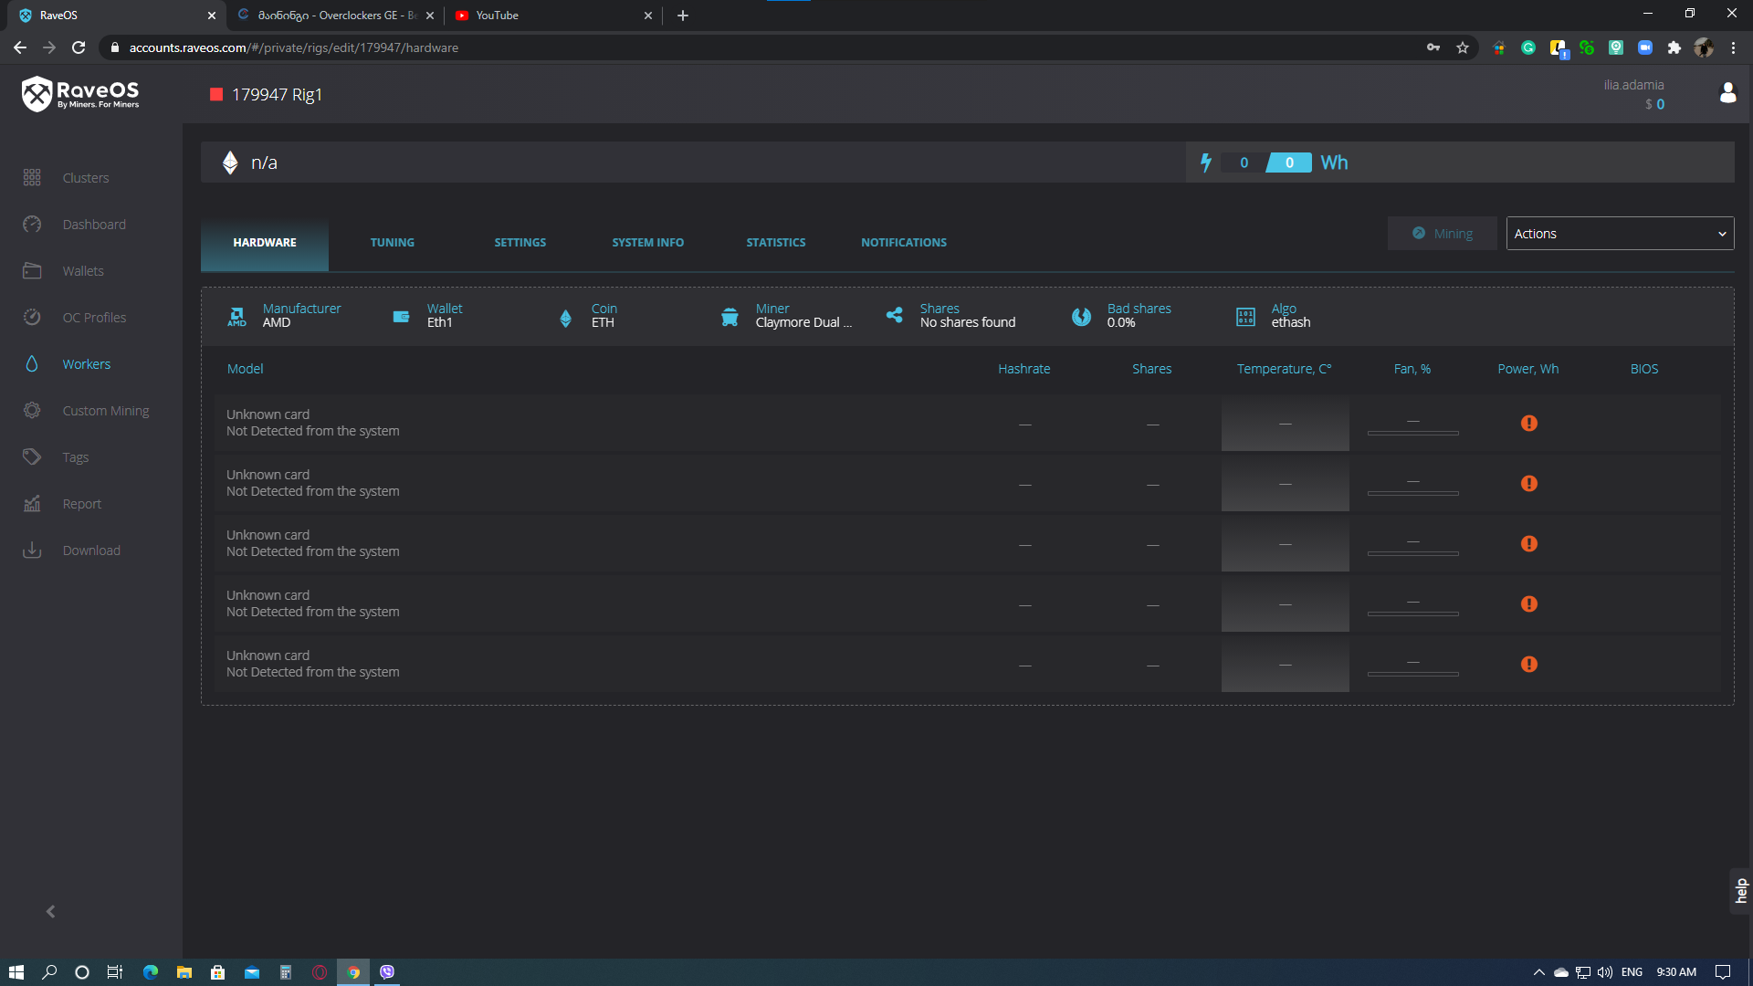Click the Ethereum coin icon beside n/a

(x=230, y=163)
